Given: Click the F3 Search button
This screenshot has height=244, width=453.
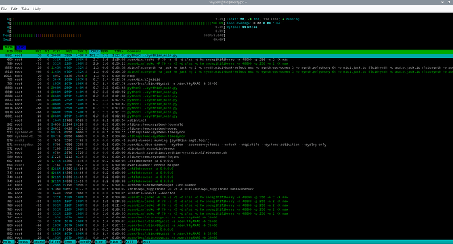Looking at the screenshot, I should [38, 242].
